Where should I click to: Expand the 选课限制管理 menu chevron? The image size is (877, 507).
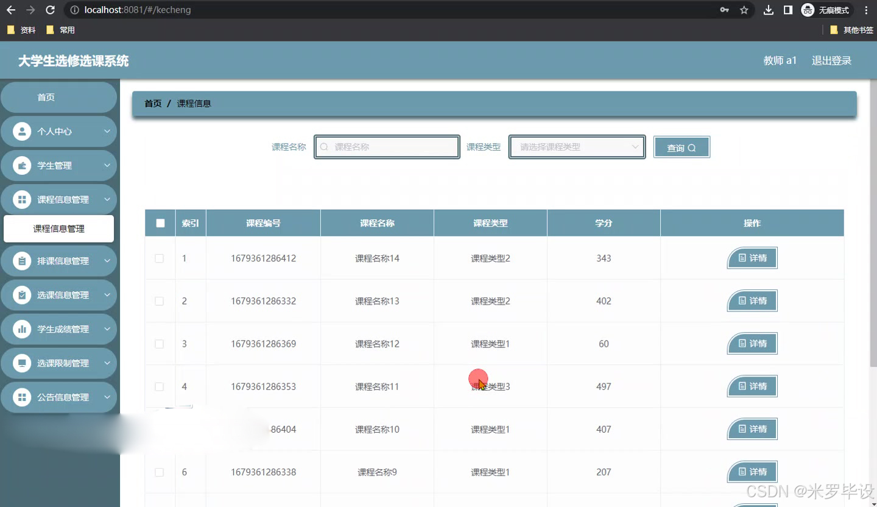(x=107, y=363)
